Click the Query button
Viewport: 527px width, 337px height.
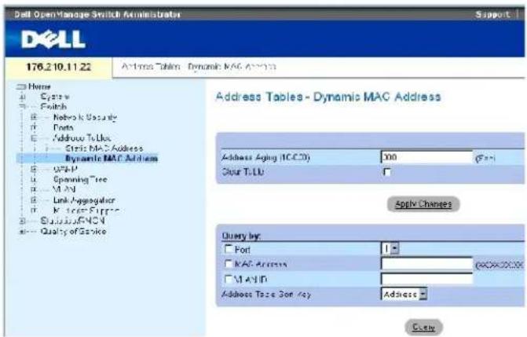point(423,327)
